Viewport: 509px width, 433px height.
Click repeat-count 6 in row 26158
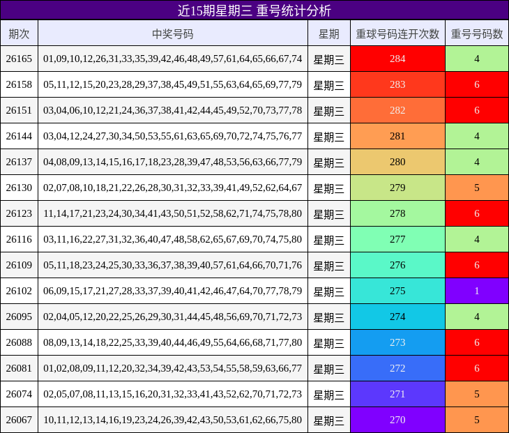click(x=477, y=84)
